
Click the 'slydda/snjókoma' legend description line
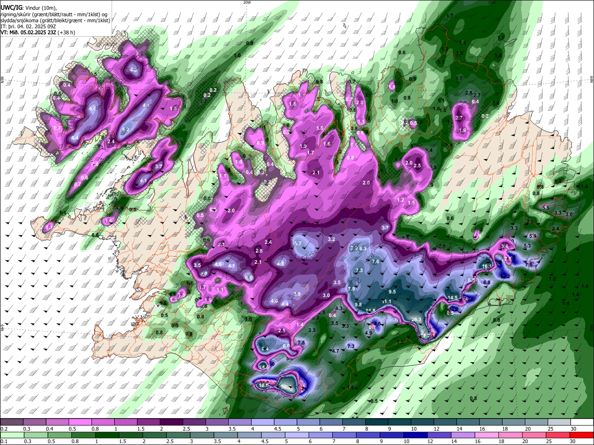click(55, 20)
